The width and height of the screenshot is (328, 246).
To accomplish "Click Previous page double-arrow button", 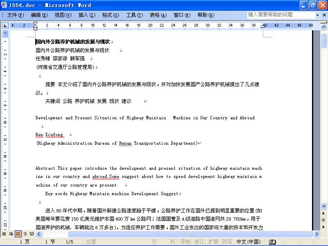I will point(323,213).
